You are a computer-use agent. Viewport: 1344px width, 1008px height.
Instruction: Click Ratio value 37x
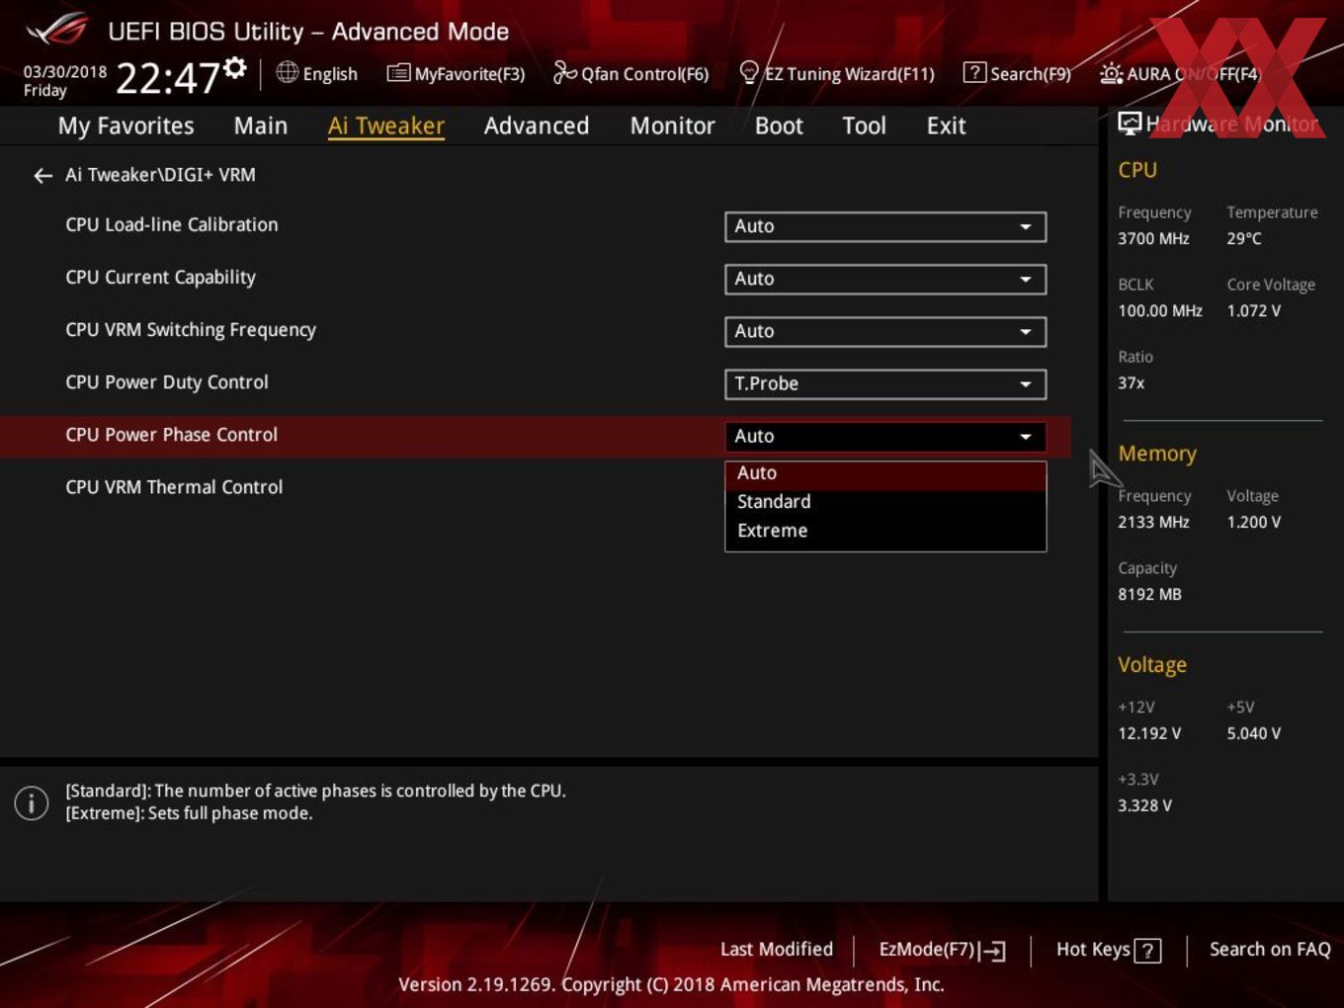click(x=1132, y=382)
